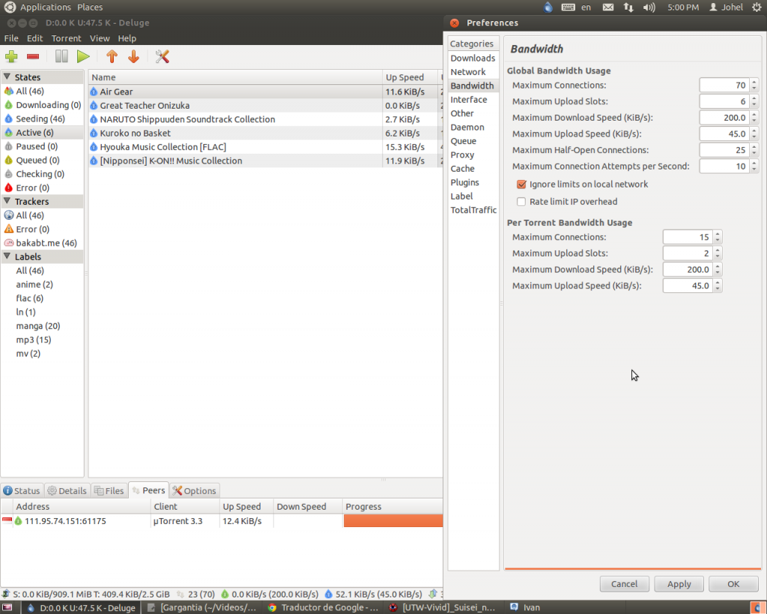
Task: Switch to the Files tab
Action: tap(109, 491)
